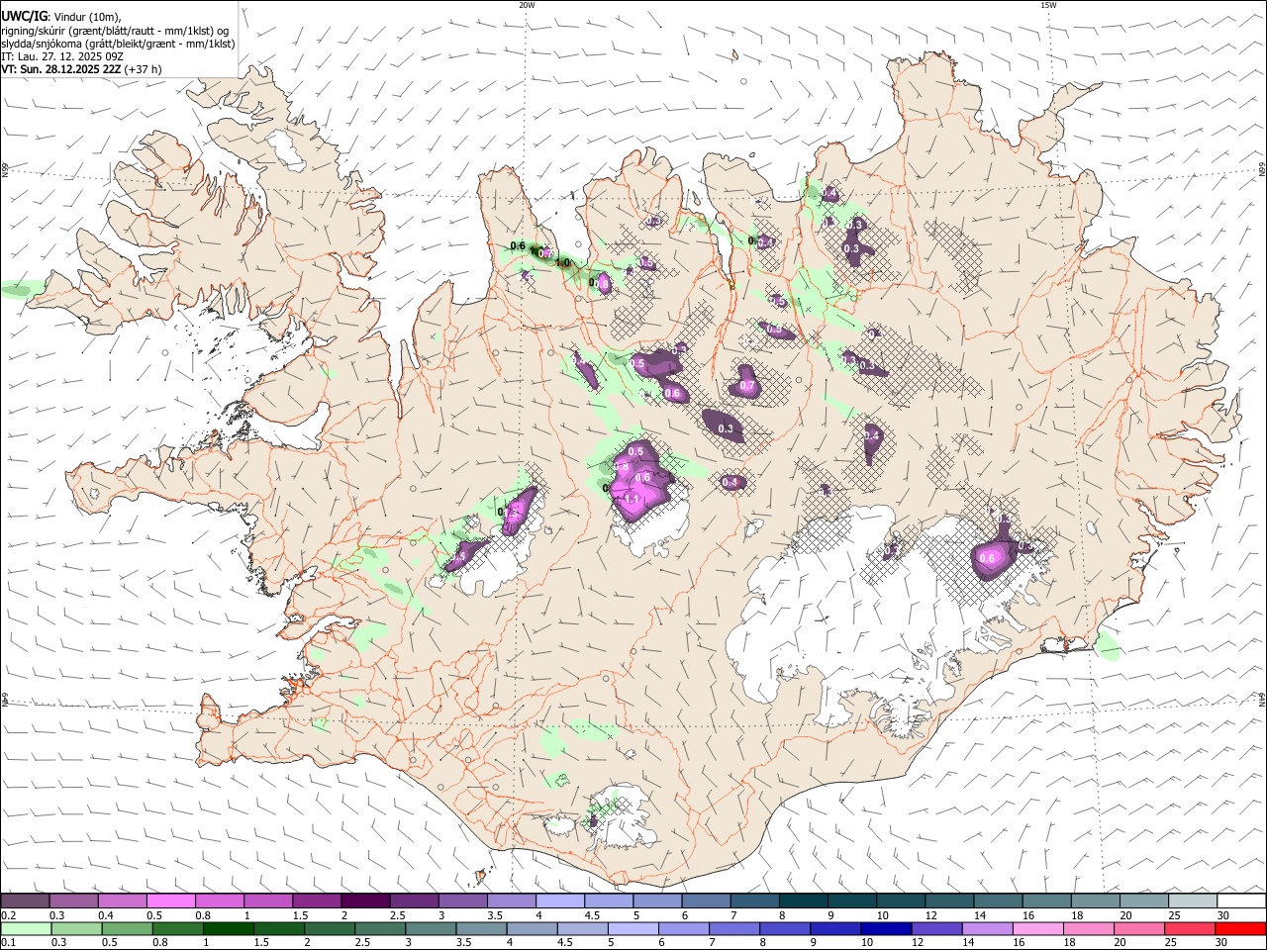This screenshot has height=950, width=1267.
Task: Select the bright red swatch after 30 in lower legend
Action: pos(1240,928)
